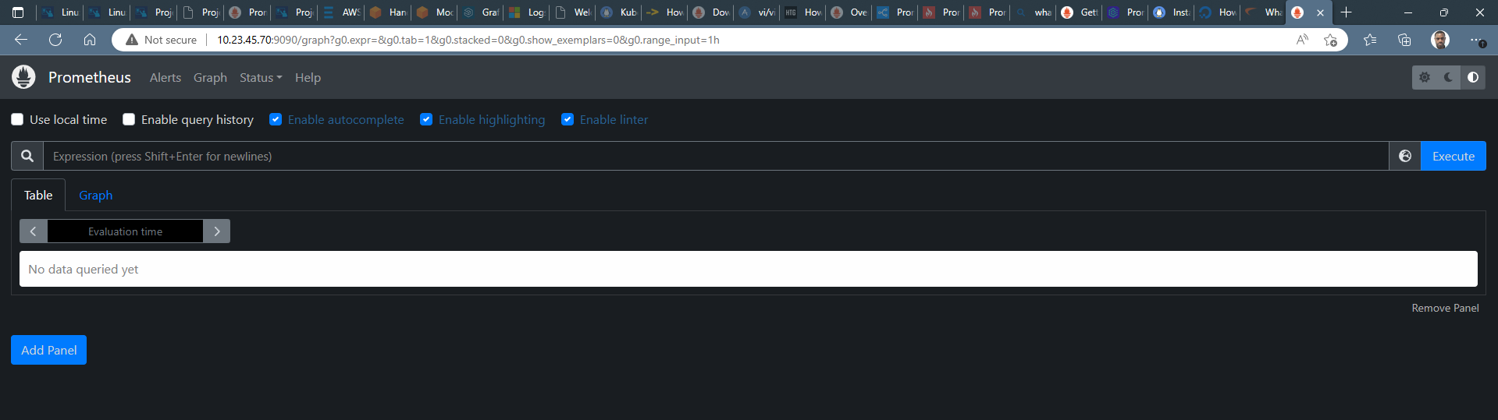Step evaluation time forward
This screenshot has height=420, width=1498.
coord(217,231)
